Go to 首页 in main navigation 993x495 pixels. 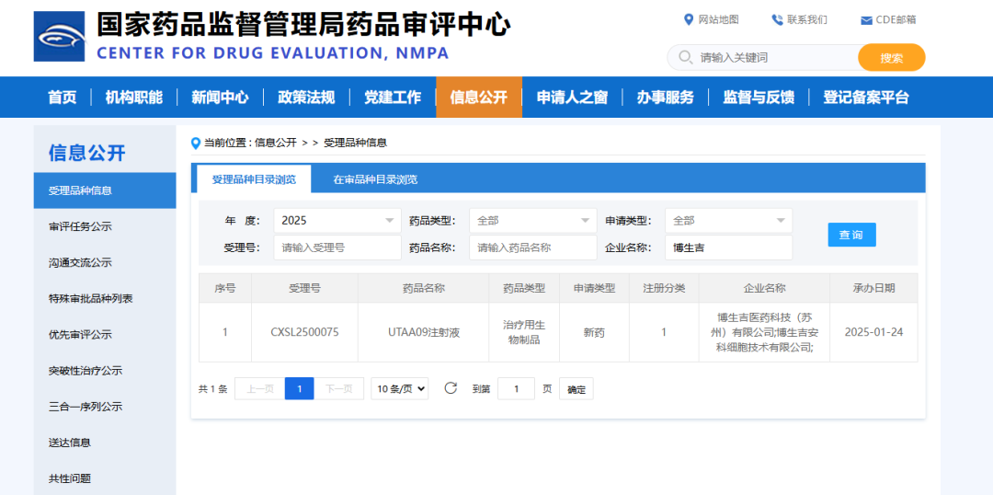pyautogui.click(x=63, y=97)
